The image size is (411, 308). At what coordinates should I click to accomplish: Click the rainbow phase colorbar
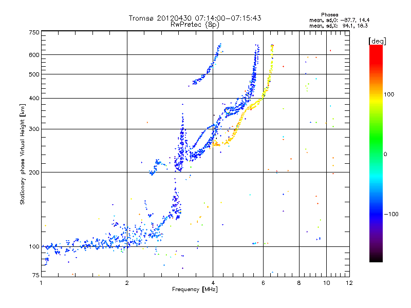(x=376, y=153)
